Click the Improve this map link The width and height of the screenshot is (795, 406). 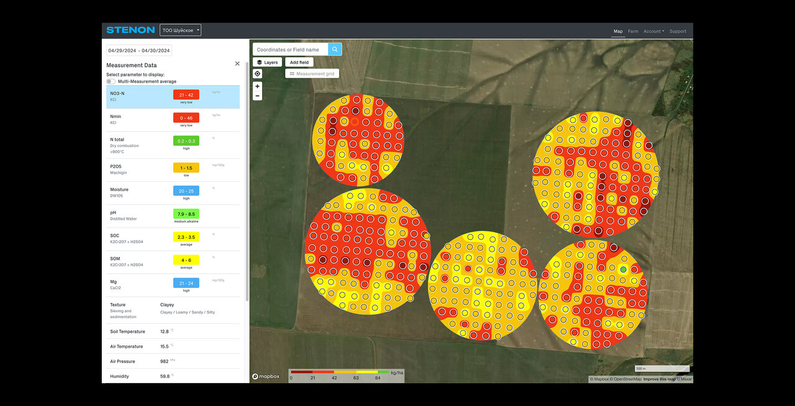pyautogui.click(x=659, y=379)
